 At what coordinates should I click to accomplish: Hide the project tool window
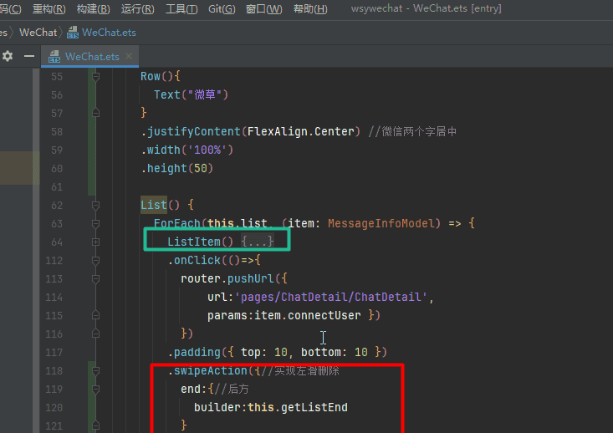click(x=29, y=56)
